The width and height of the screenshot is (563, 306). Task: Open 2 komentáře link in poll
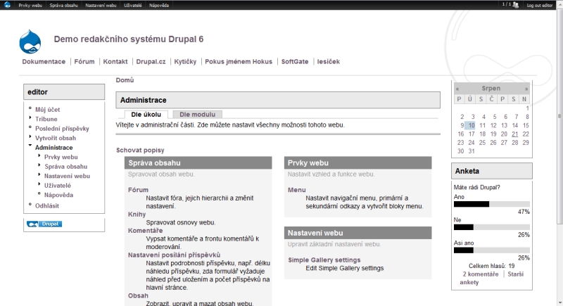[x=481, y=274]
